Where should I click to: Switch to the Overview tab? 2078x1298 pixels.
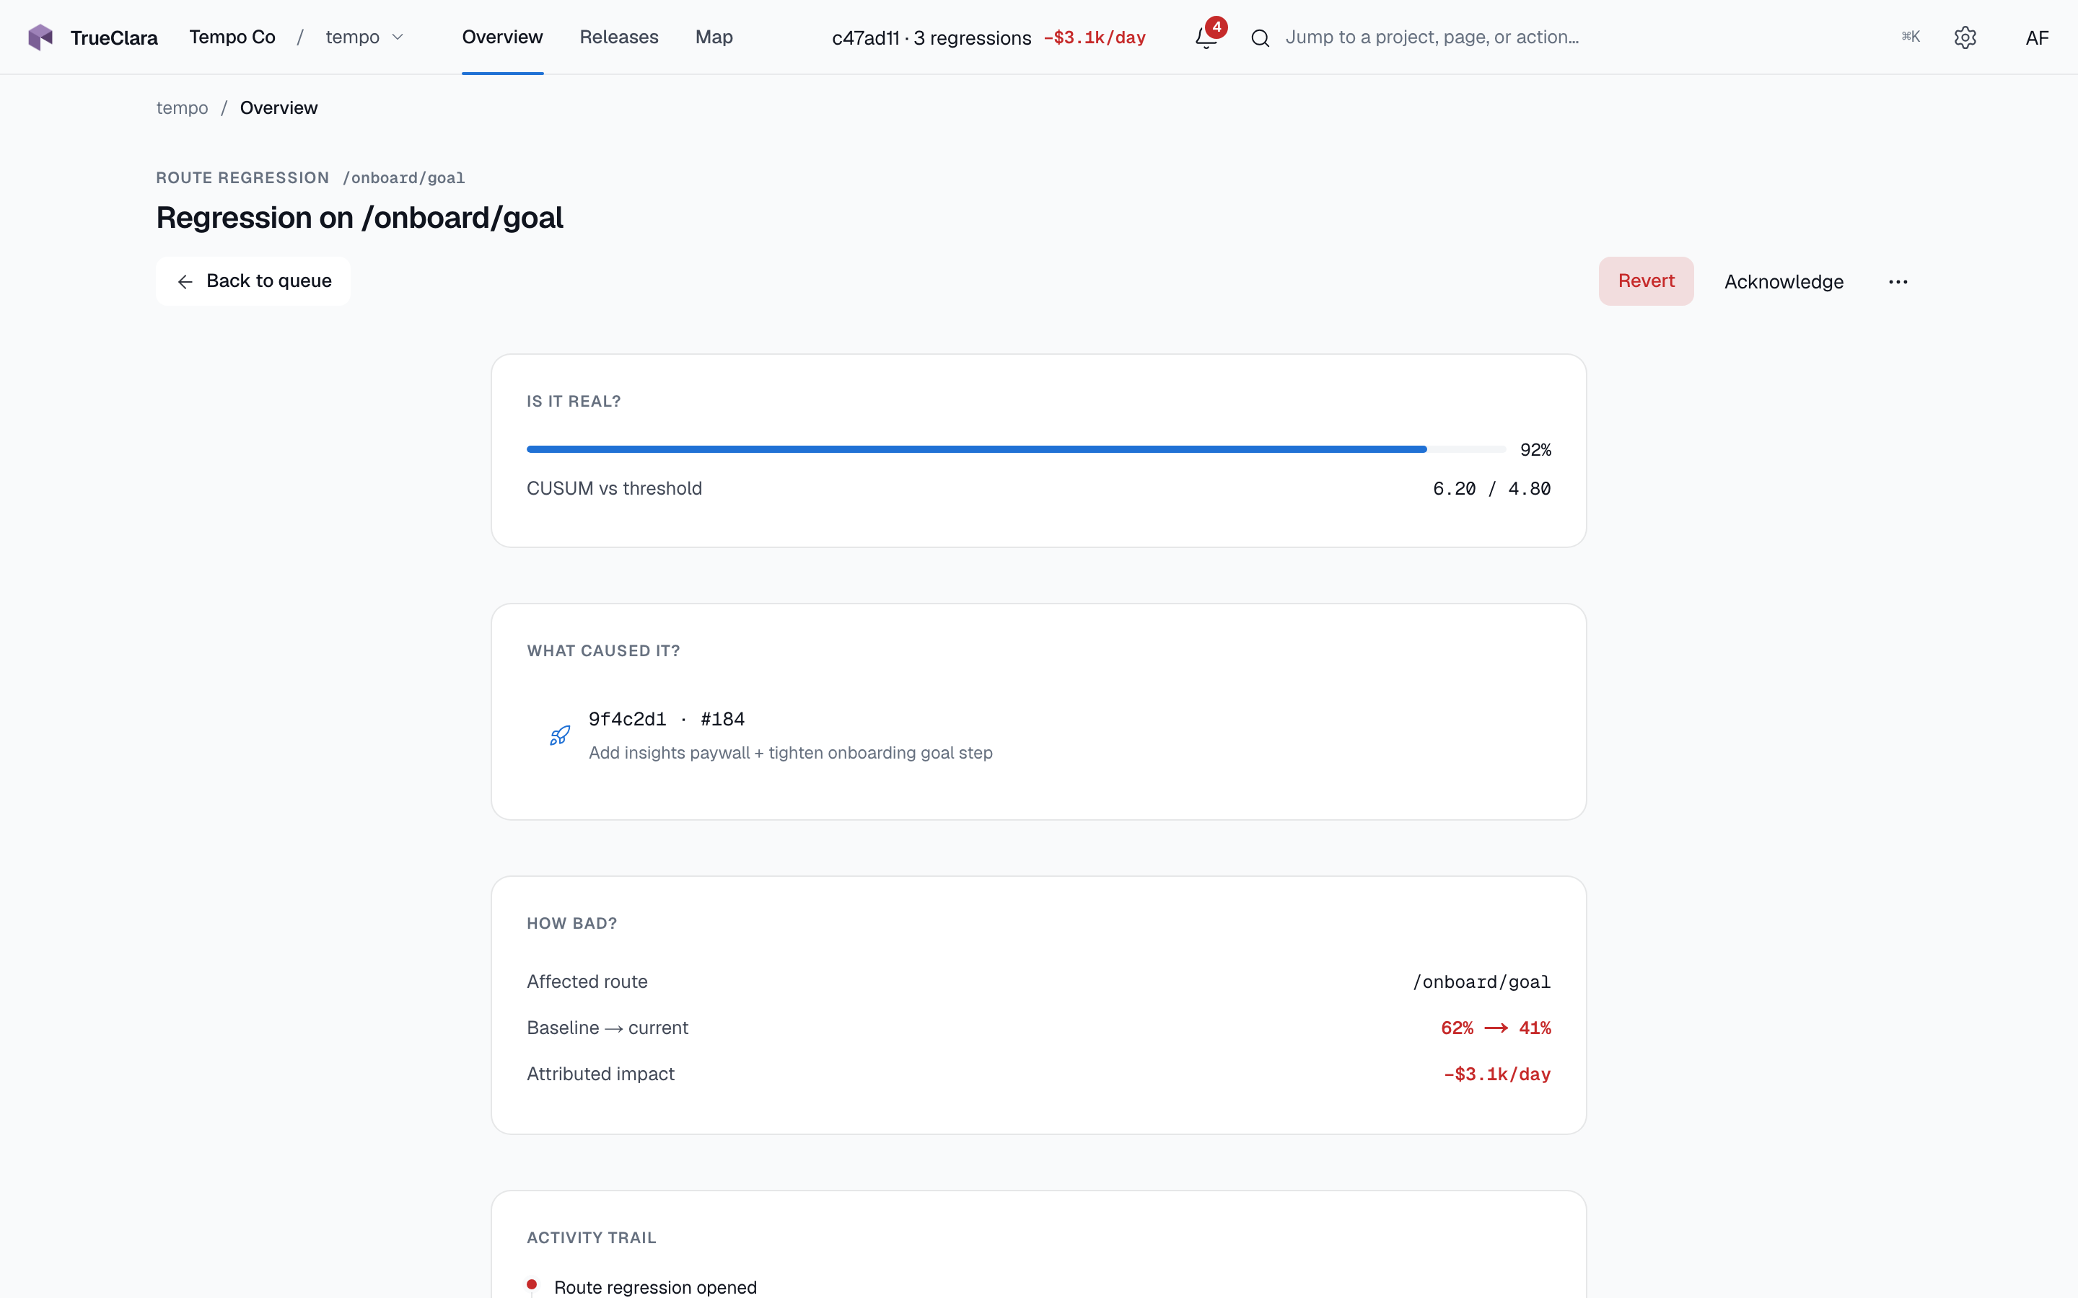[x=502, y=37]
